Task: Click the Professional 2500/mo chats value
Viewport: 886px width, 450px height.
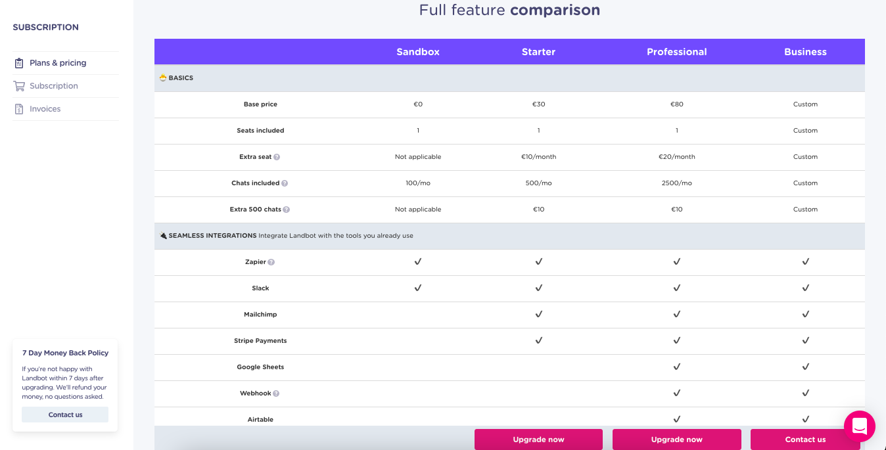Action: (x=677, y=183)
